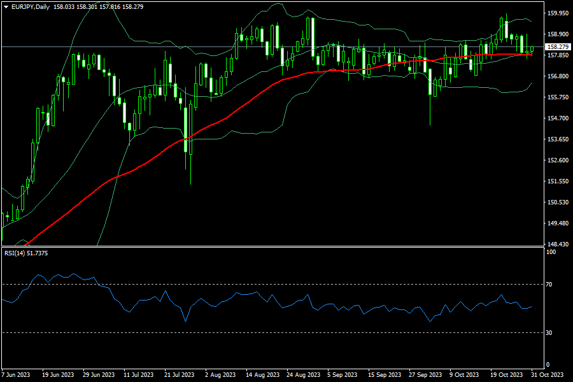Click the OHLC values 158.033 158.301 157.816 158.279
573x382 pixels.
point(98,6)
